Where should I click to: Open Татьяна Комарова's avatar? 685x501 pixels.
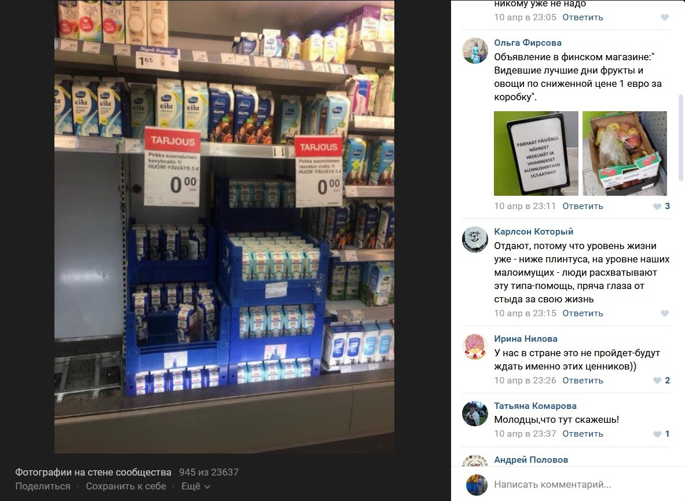(475, 414)
